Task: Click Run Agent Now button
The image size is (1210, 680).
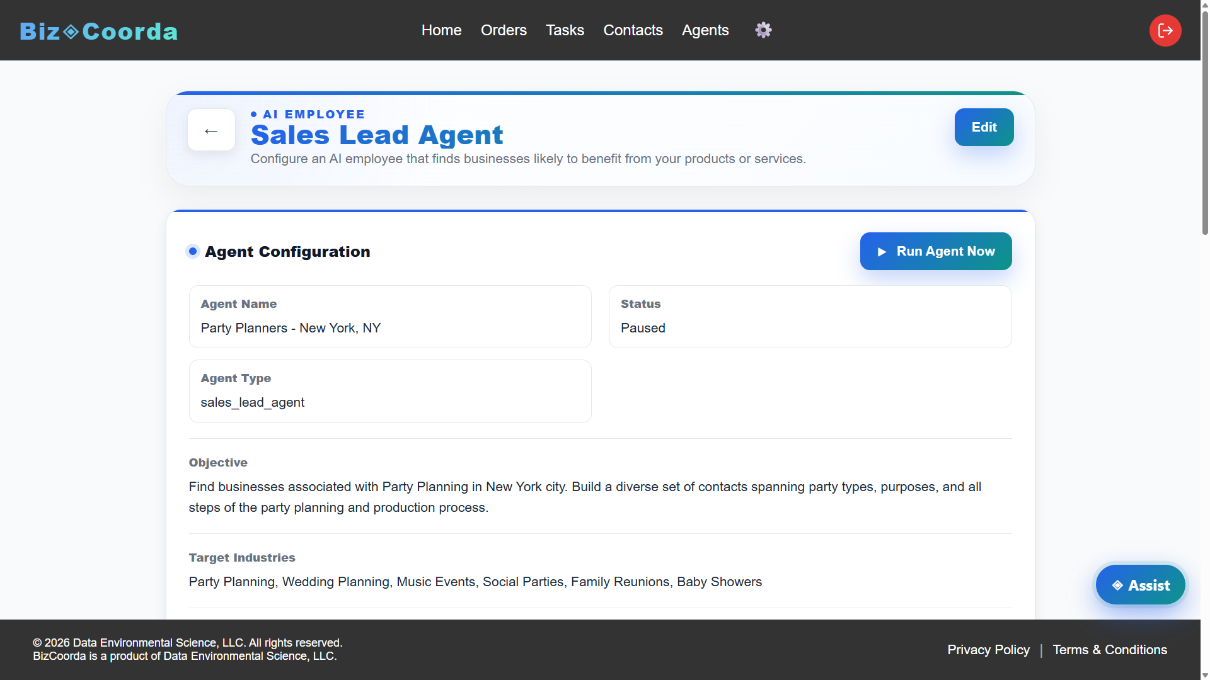Action: click(x=936, y=251)
